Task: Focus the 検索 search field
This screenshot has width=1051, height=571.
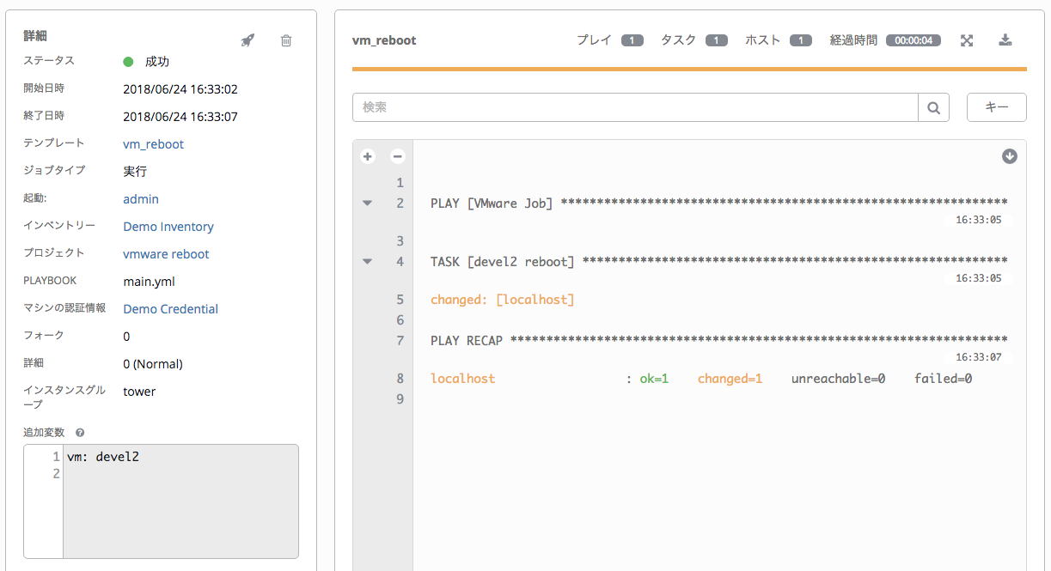Action: tap(635, 107)
